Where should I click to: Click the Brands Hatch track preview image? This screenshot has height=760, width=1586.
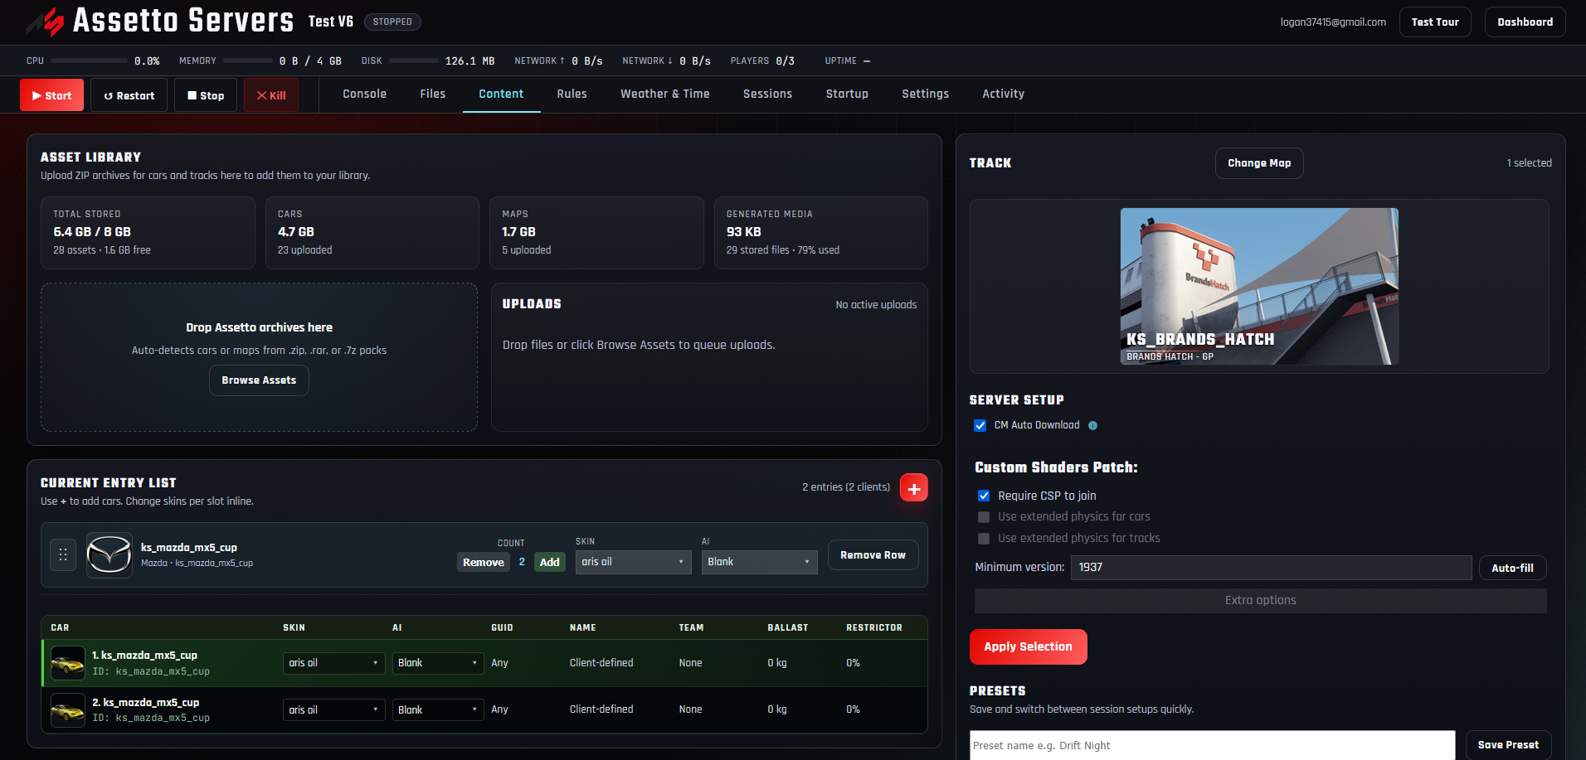(1259, 286)
